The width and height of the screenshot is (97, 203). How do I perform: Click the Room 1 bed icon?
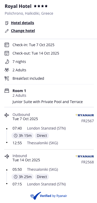(7, 91)
